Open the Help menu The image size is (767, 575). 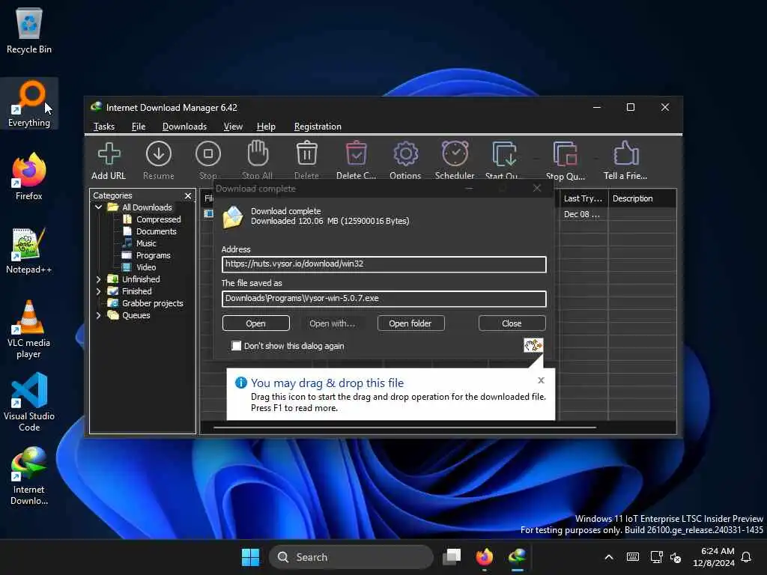point(266,127)
